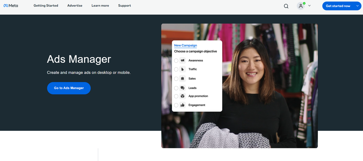This screenshot has height=161, width=363.
Task: Open the Support page
Action: coord(124,6)
